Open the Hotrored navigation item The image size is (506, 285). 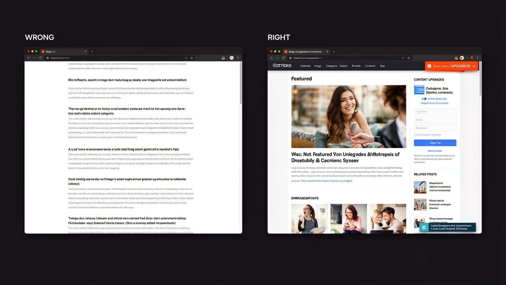coord(305,66)
